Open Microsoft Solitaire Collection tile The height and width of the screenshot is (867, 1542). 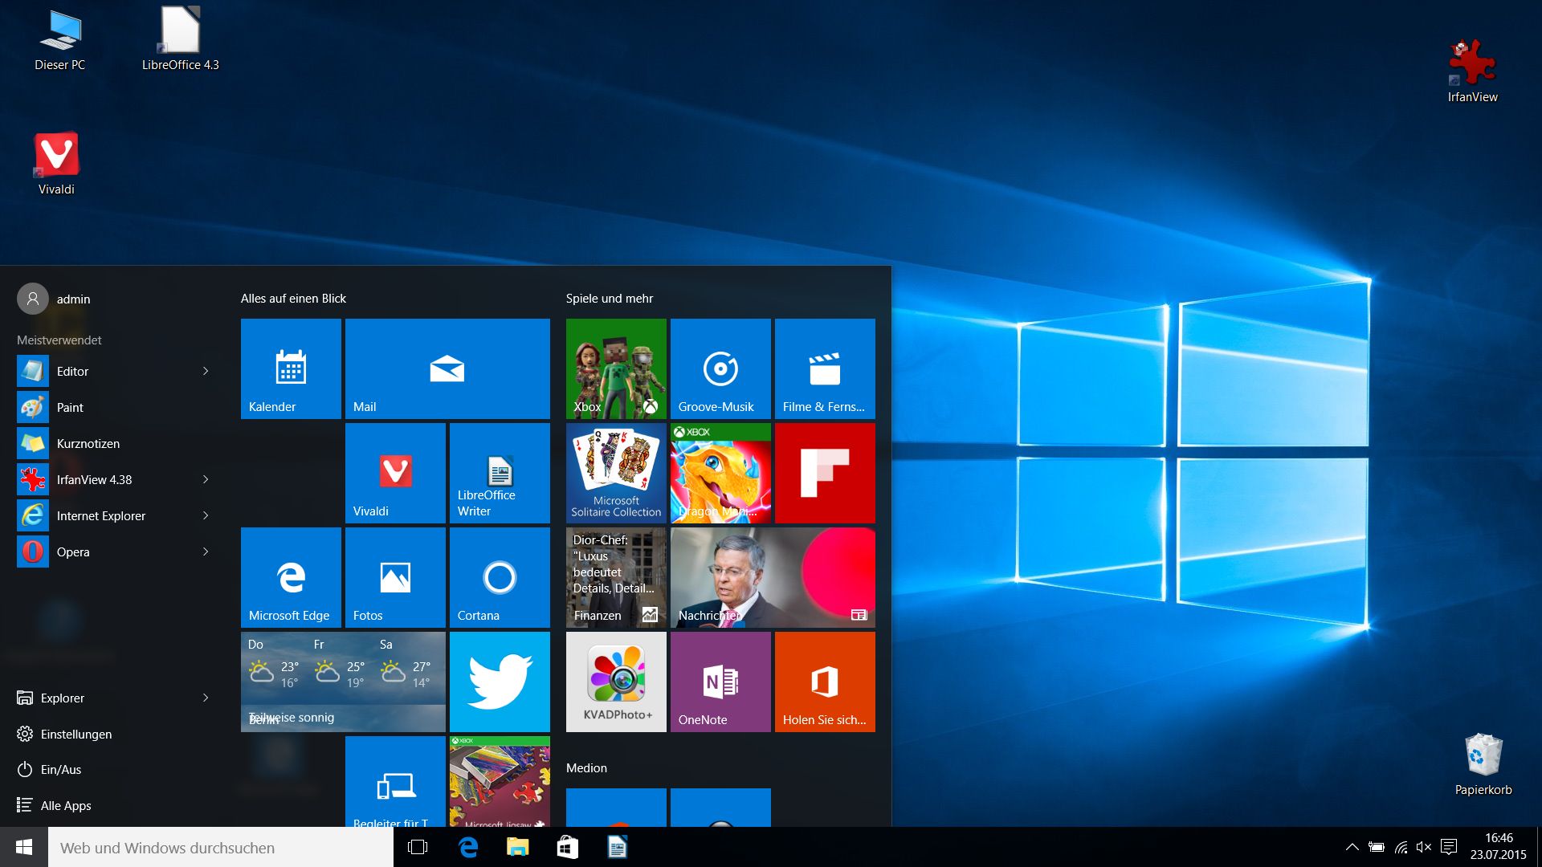(x=616, y=473)
